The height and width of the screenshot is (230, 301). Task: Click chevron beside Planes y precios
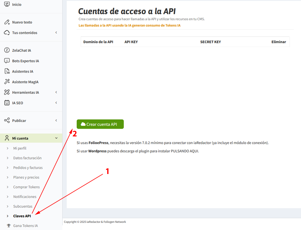coord(8,177)
